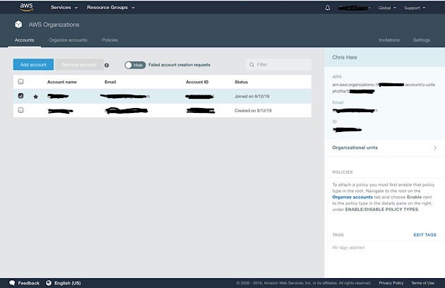Expand Organizational units section
Viewport: 445px width, 288px height.
click(384, 148)
